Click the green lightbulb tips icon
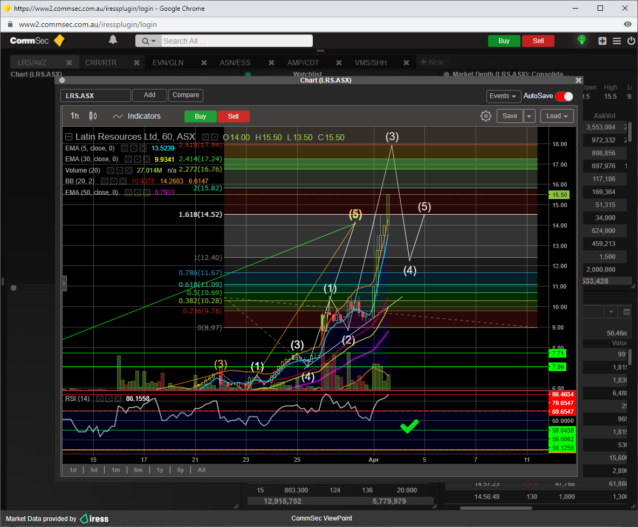Screen dimensions: 638x527 [x=582, y=40]
